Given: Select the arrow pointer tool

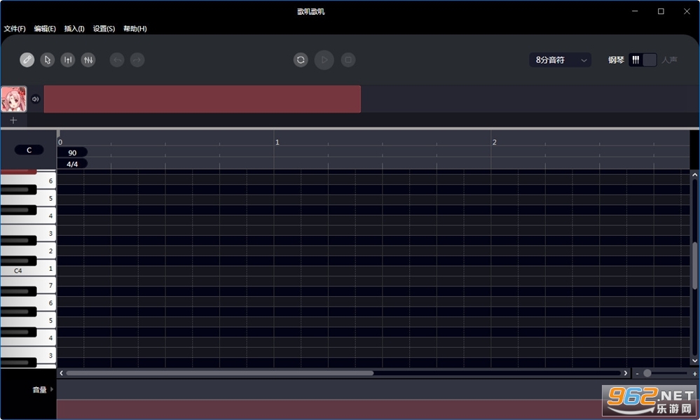Looking at the screenshot, I should 48,59.
